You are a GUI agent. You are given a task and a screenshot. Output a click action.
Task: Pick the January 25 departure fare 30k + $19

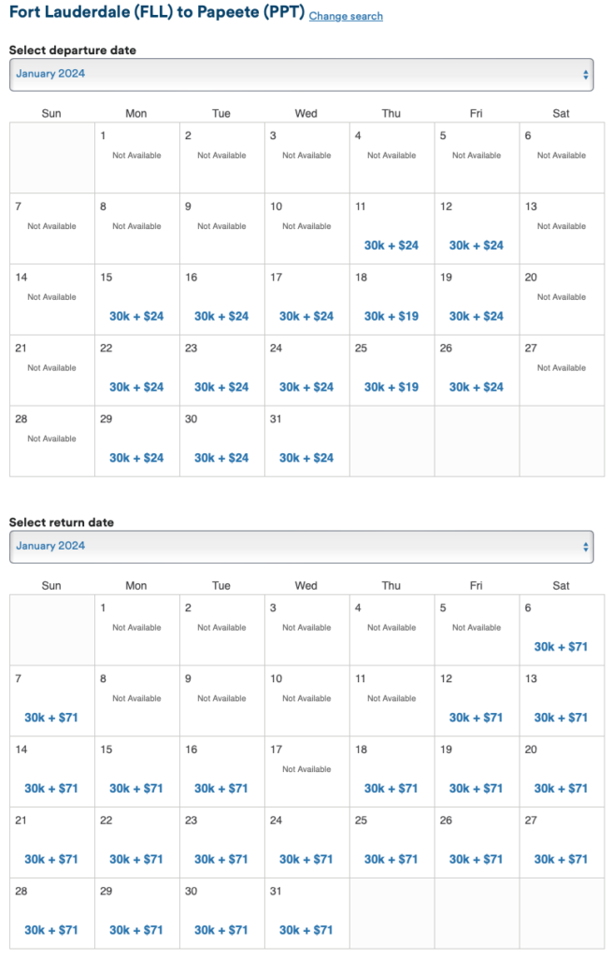coord(391,388)
